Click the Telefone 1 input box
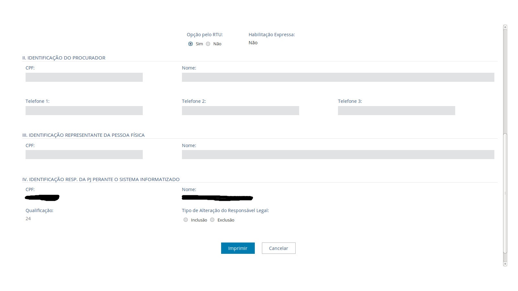Screen dimensions: 518x291 pyautogui.click(x=84, y=111)
